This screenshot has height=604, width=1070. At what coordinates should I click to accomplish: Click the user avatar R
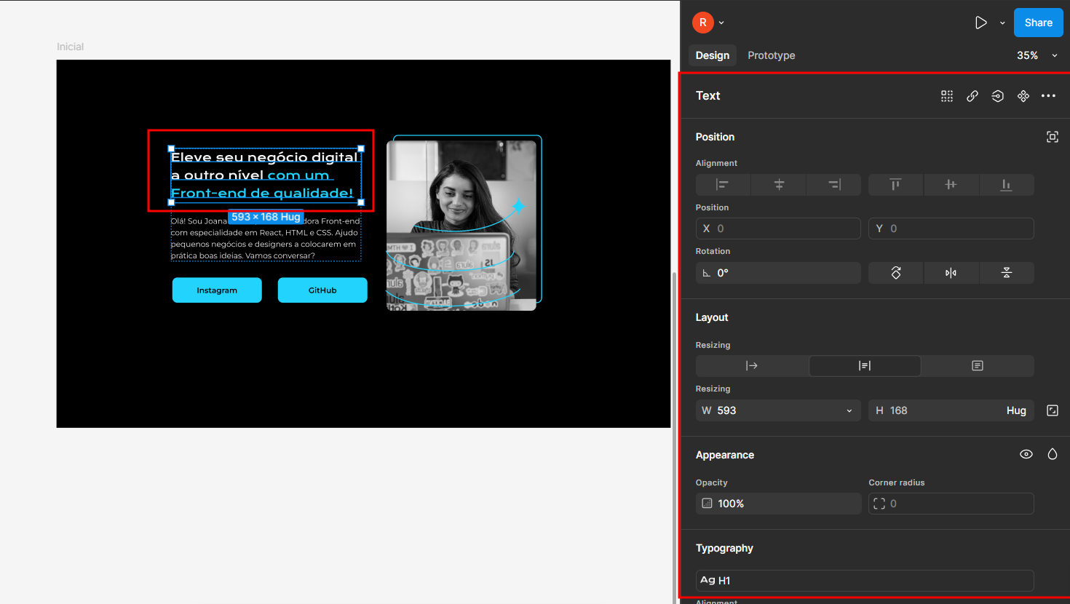(x=702, y=23)
